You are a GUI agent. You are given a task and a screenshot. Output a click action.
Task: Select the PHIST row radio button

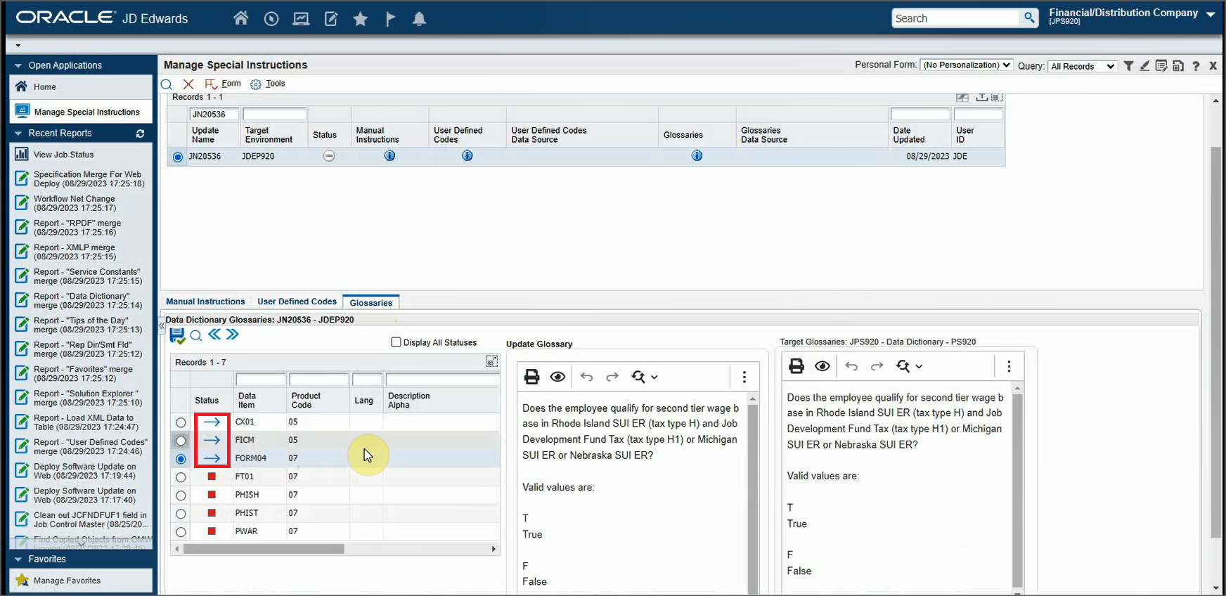pos(181,514)
